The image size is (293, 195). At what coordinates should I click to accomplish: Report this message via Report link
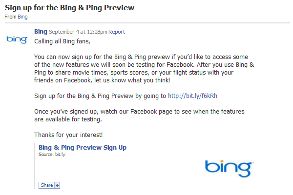(117, 32)
